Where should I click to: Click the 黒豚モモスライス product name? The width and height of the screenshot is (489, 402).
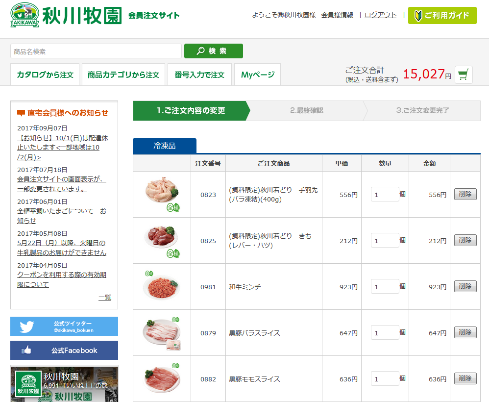(x=254, y=379)
